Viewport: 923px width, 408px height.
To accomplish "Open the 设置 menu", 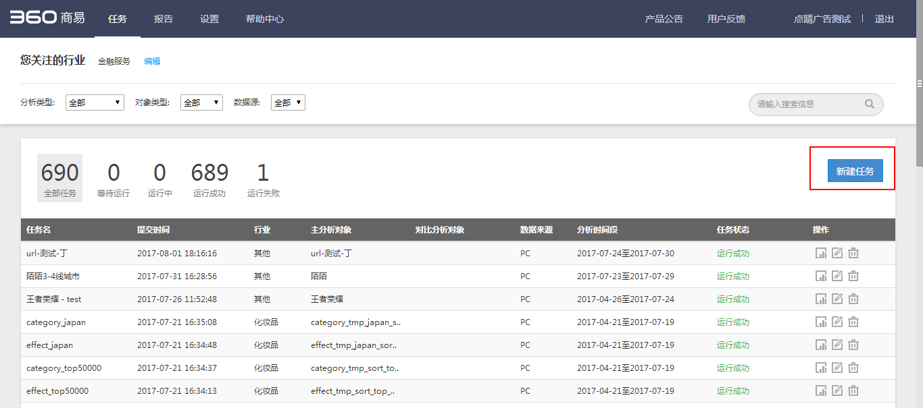I will [209, 19].
